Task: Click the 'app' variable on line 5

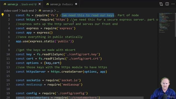Action: pos(29,33)
